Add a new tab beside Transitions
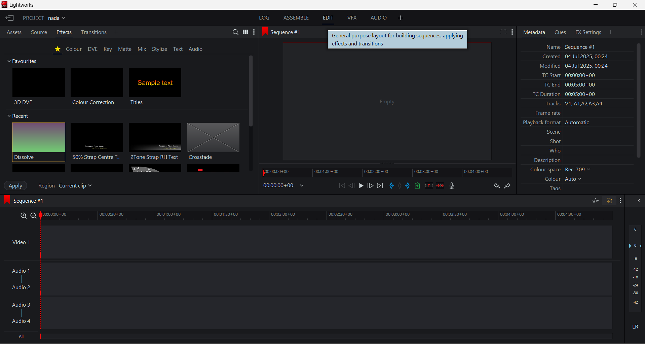Viewport: 645px width, 344px height. click(116, 32)
